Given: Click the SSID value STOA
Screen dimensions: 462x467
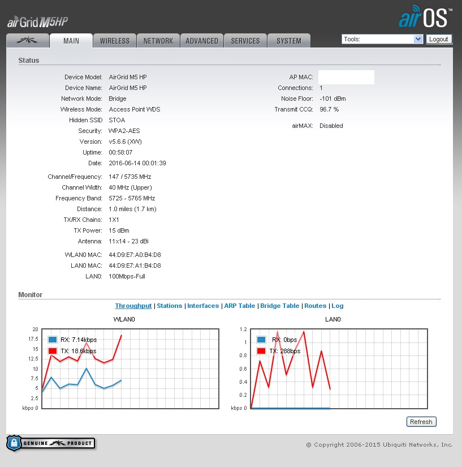Looking at the screenshot, I should (117, 120).
